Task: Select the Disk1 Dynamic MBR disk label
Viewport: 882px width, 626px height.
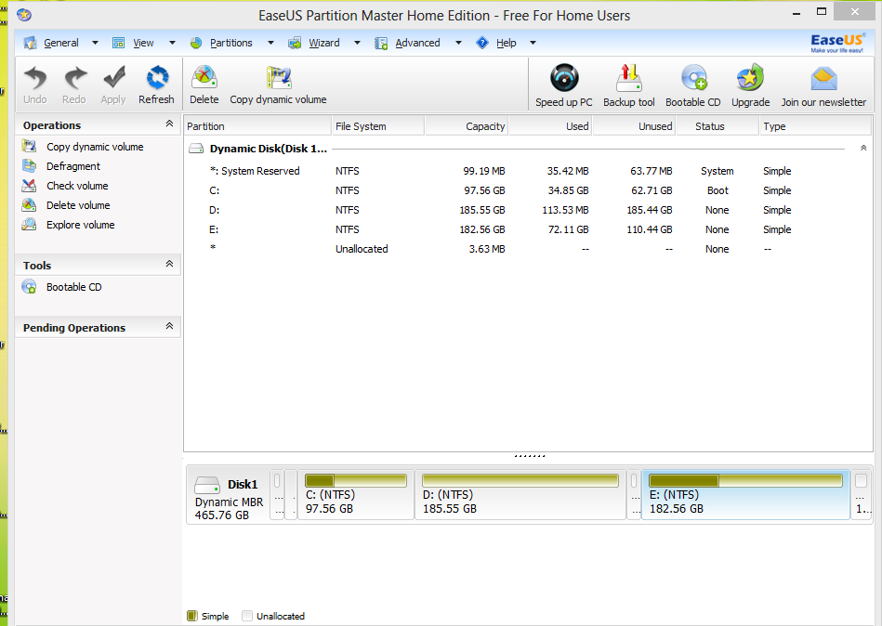Action: tap(229, 497)
